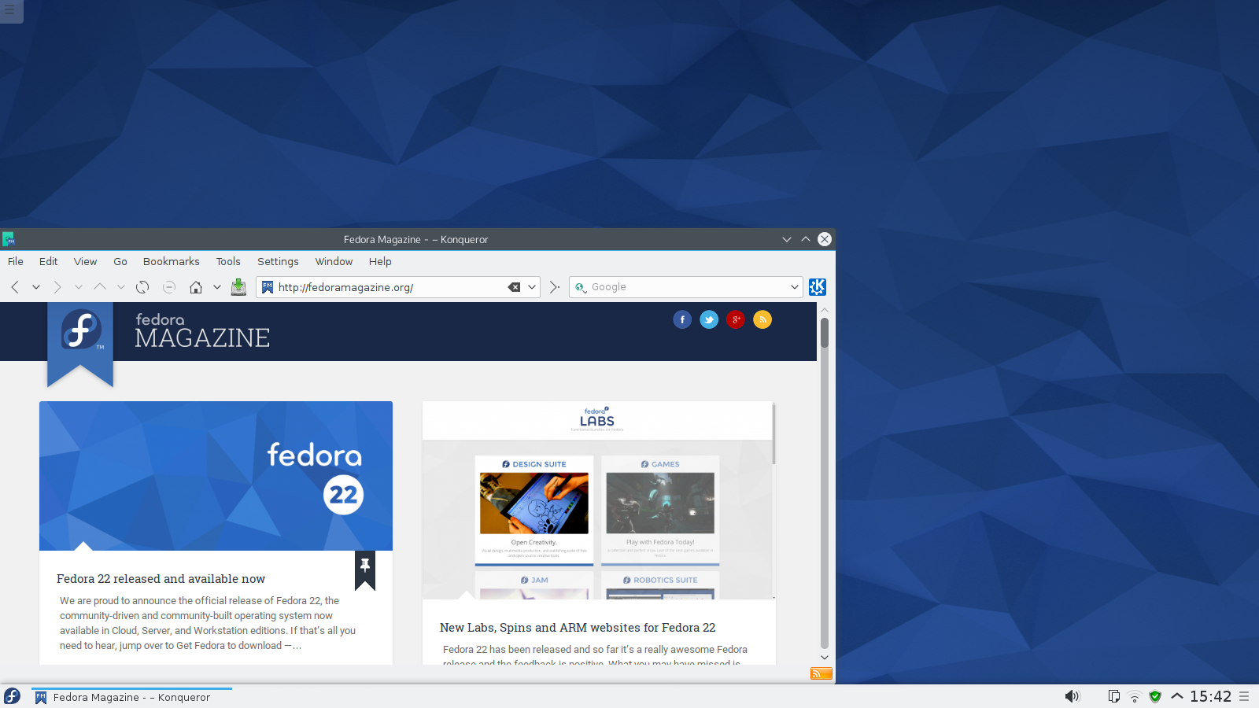The image size is (1259, 708).
Task: Open the Settings menu
Action: (278, 261)
